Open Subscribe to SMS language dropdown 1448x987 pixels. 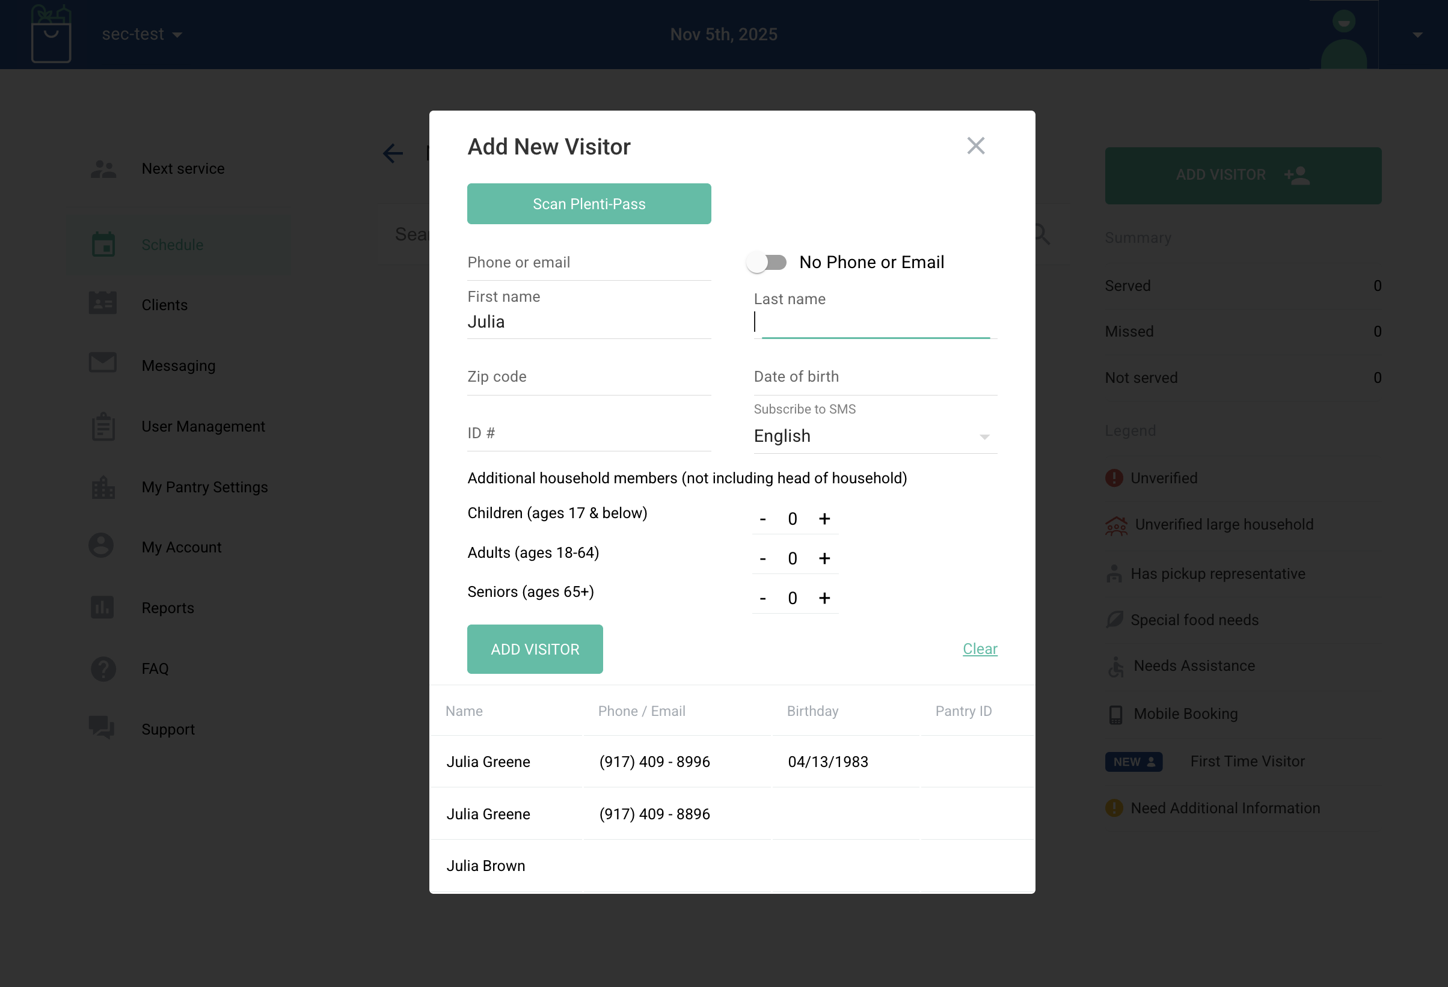(x=875, y=436)
